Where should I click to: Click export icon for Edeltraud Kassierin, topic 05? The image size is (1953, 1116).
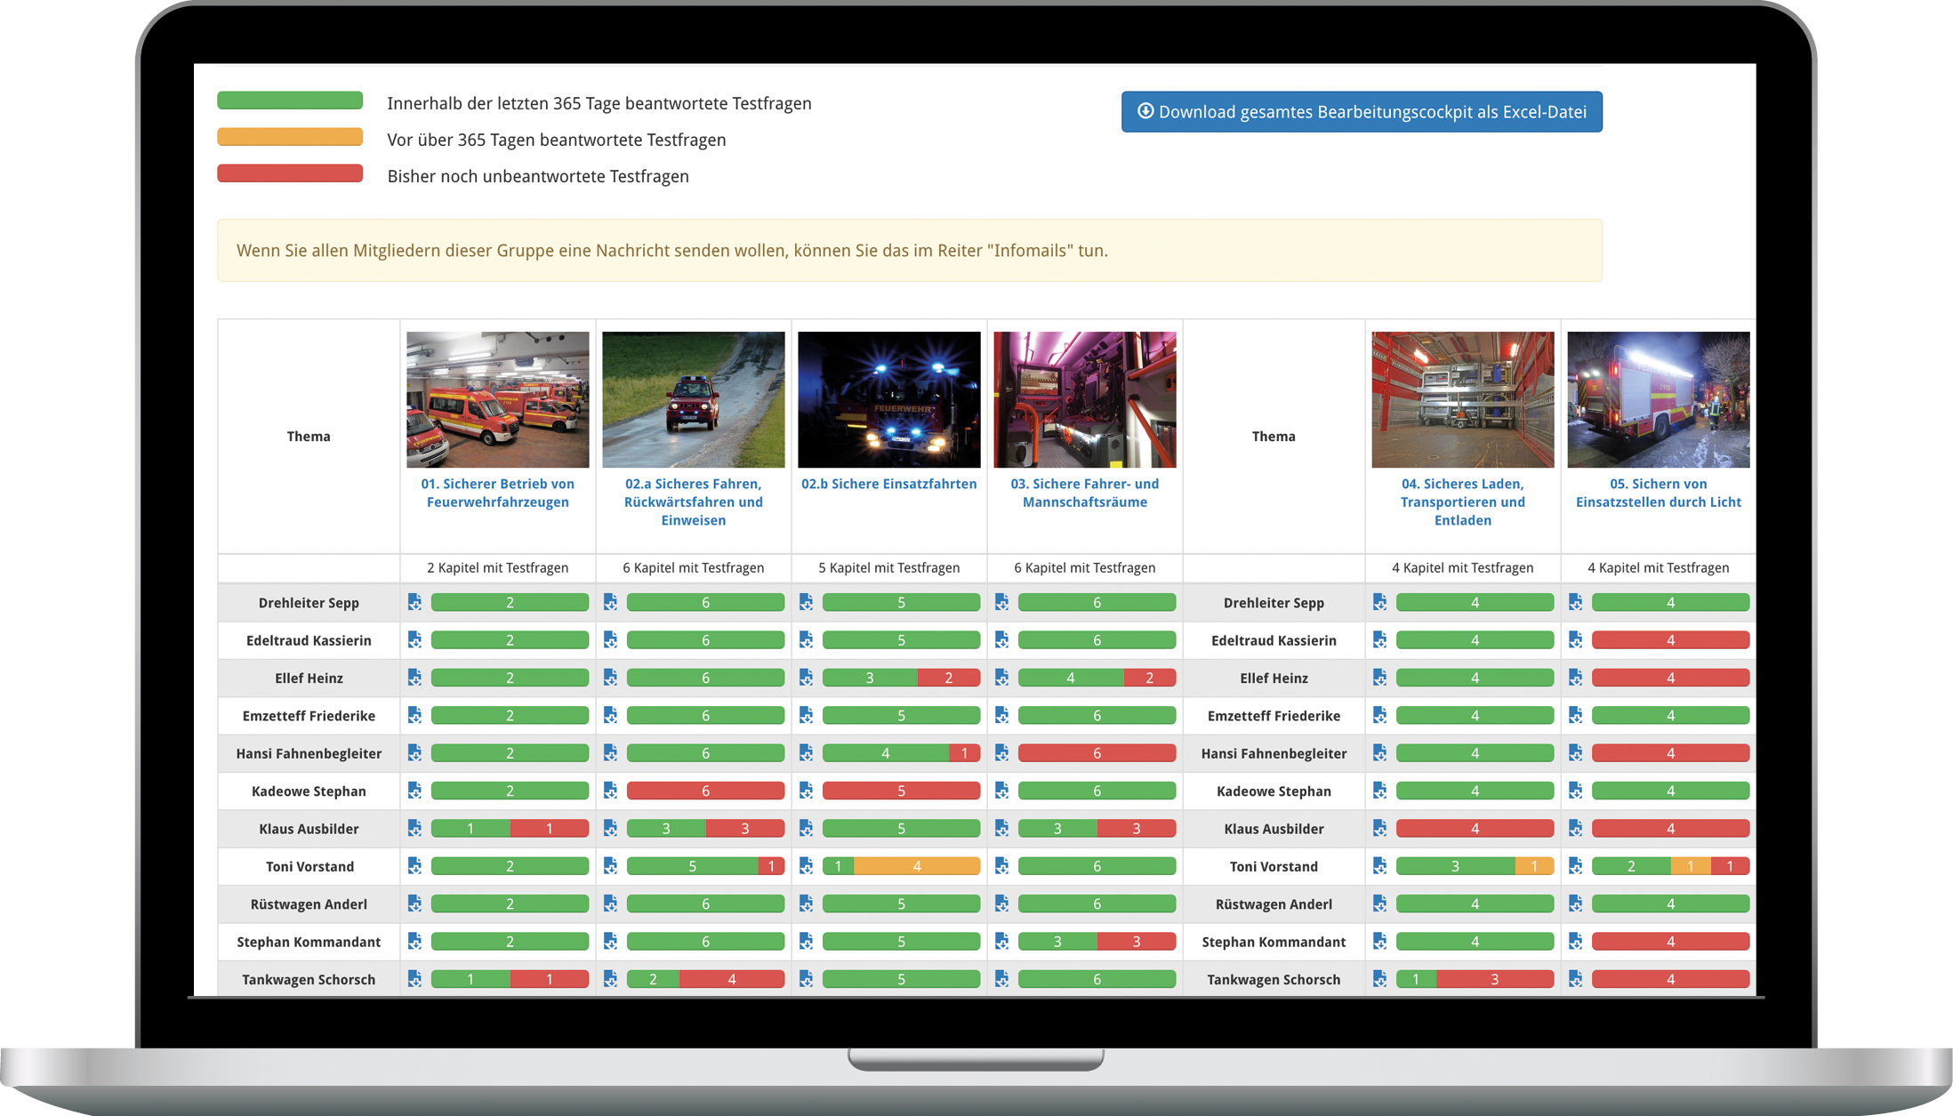(1575, 639)
